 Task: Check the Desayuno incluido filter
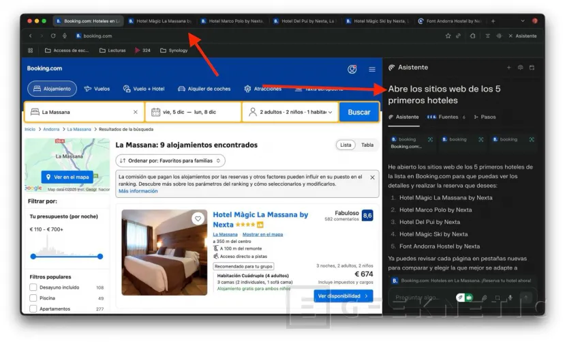(x=33, y=287)
